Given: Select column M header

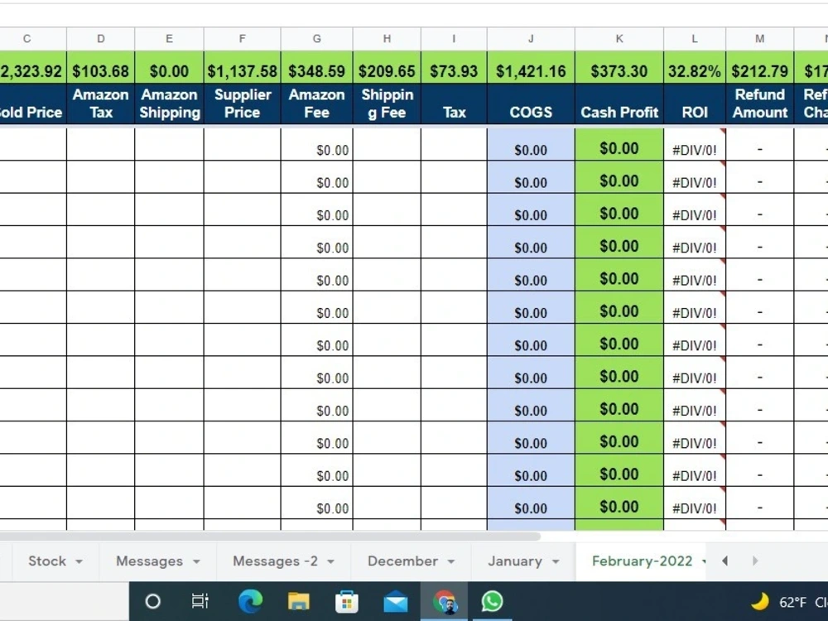Looking at the screenshot, I should point(760,39).
